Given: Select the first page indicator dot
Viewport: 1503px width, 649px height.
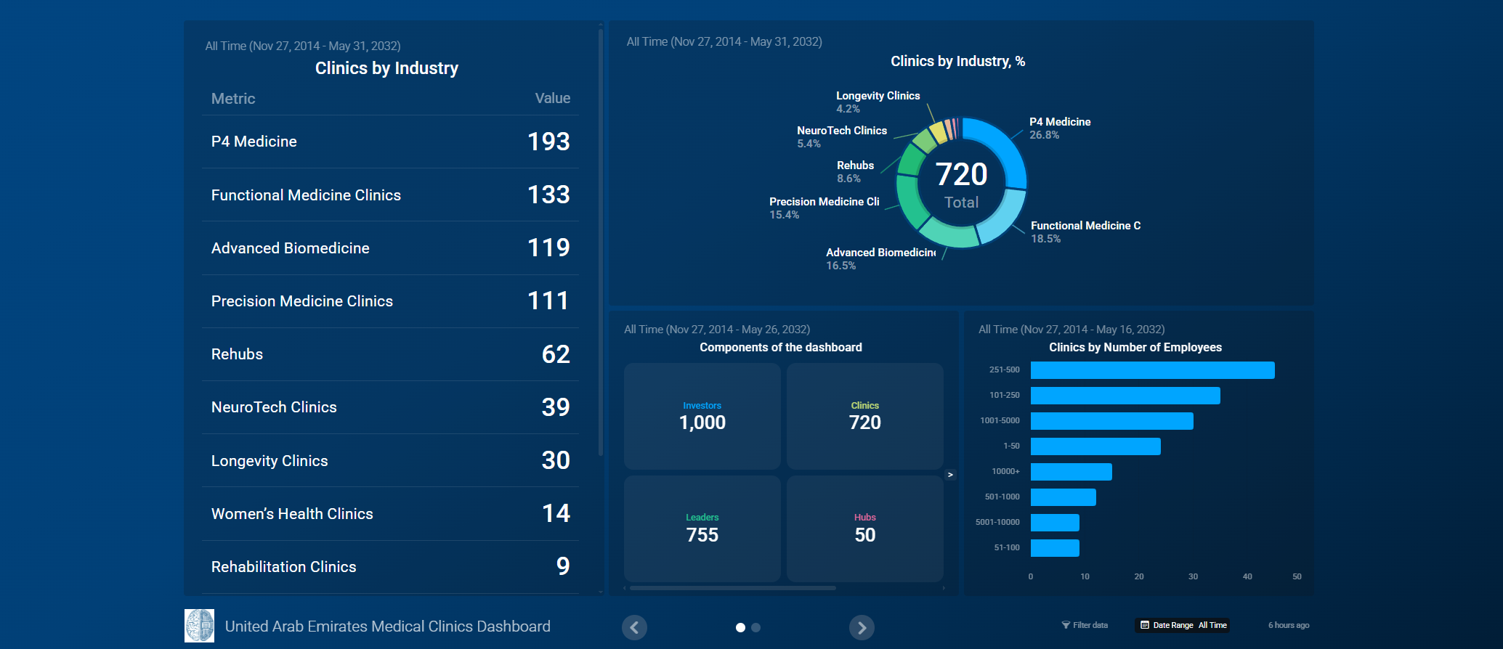Looking at the screenshot, I should click(x=740, y=627).
